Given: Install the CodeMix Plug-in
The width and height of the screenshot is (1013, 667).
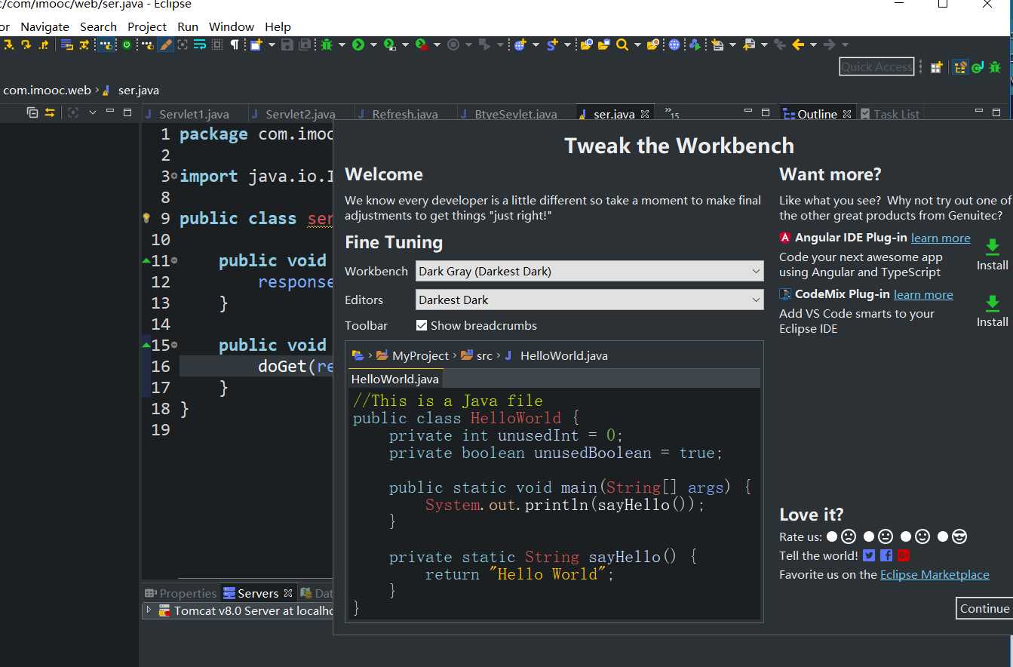Looking at the screenshot, I should 993,312.
